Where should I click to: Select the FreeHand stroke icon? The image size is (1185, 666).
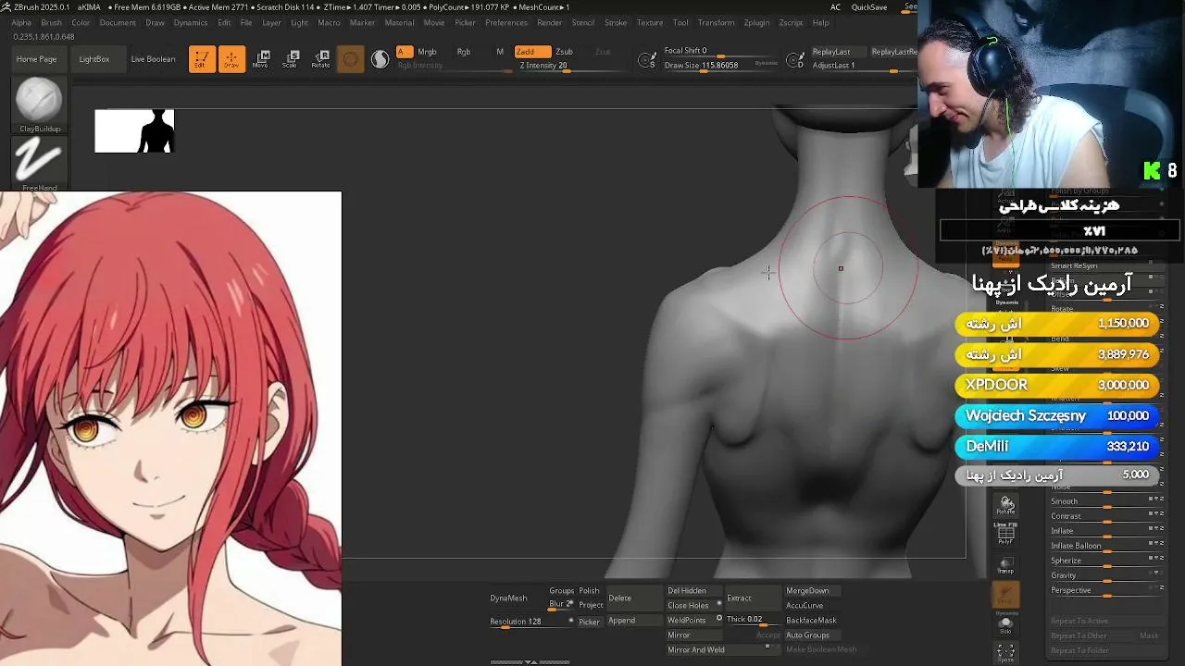(x=40, y=164)
